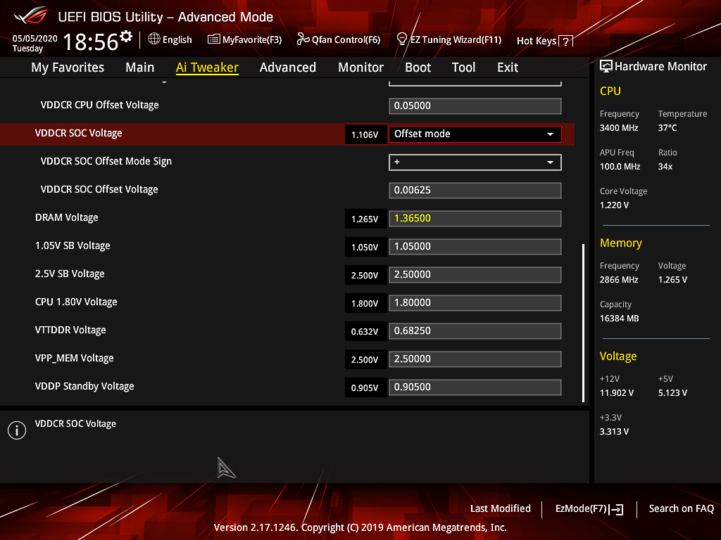Click the Hot Keys question mark icon
This screenshot has width=721, height=540.
[565, 41]
